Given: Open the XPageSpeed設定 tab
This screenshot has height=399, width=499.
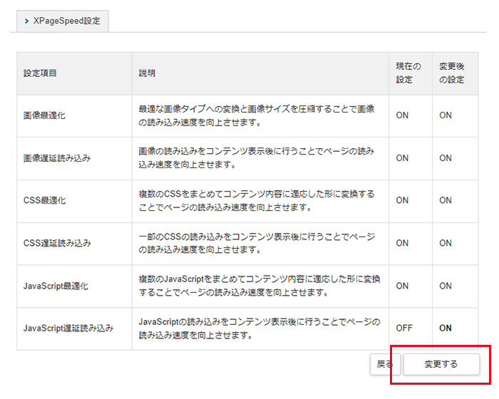Looking at the screenshot, I should [x=60, y=21].
